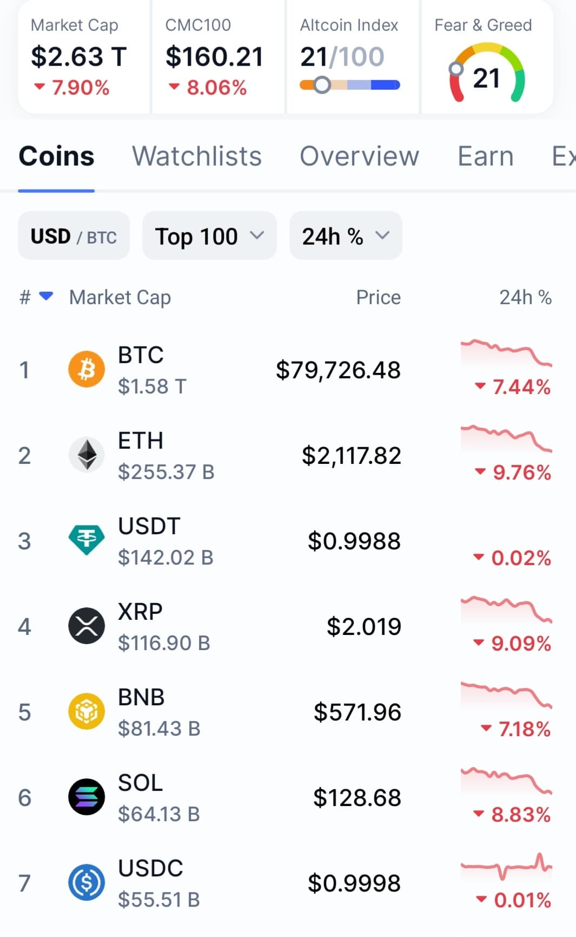Image resolution: width=576 pixels, height=937 pixels.
Task: Tap the Ethereum diamond logo icon
Action: [x=87, y=455]
